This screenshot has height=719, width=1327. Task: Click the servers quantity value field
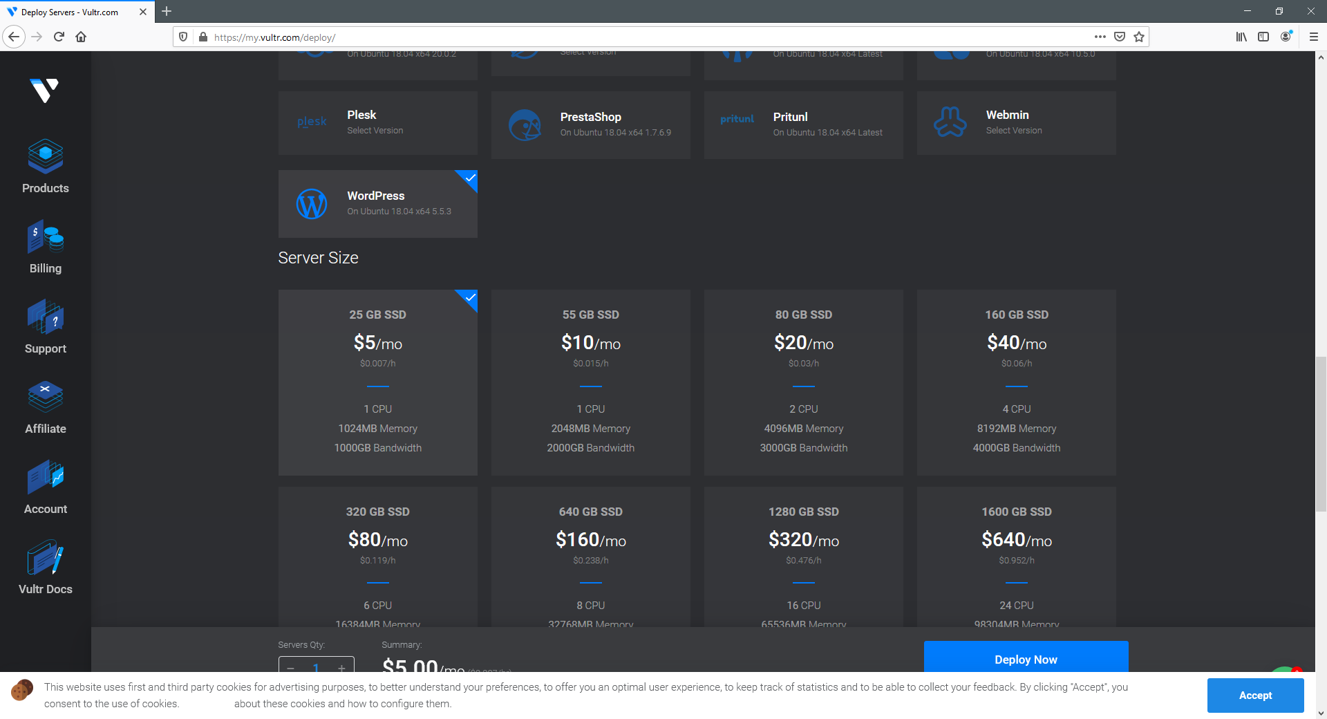(x=316, y=666)
